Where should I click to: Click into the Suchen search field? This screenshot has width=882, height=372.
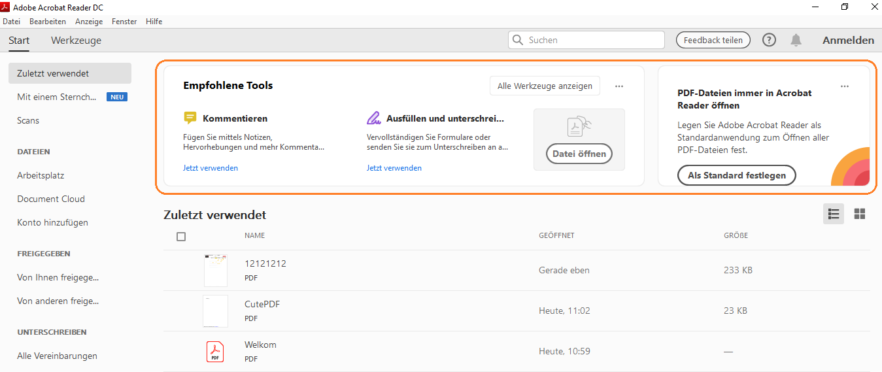coord(592,41)
